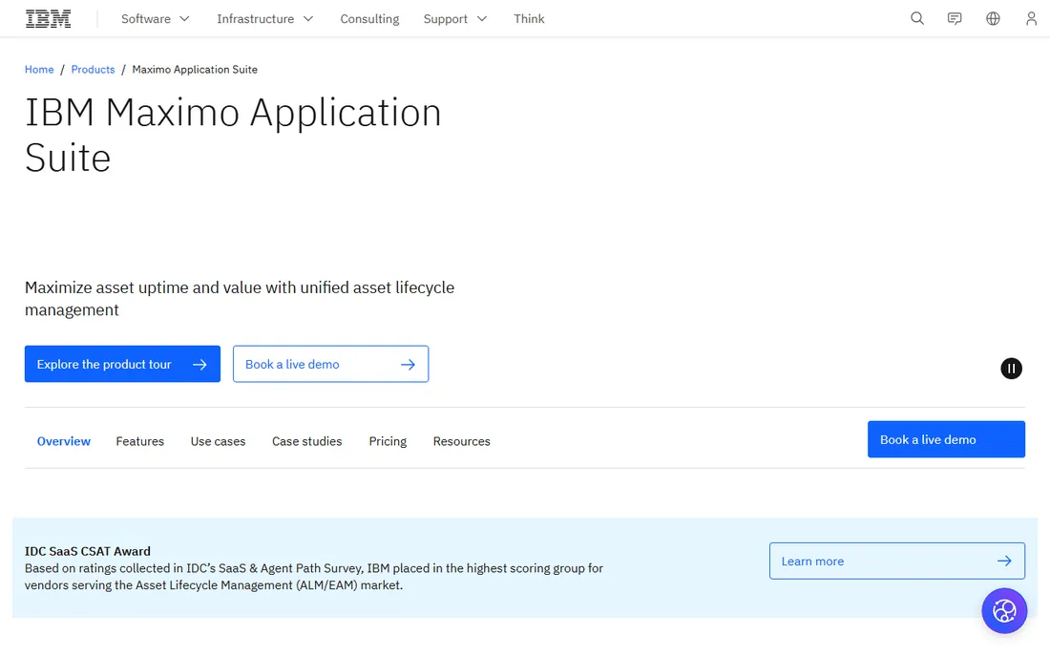This screenshot has width=1050, height=657.
Task: Pause the hero video
Action: (1011, 369)
